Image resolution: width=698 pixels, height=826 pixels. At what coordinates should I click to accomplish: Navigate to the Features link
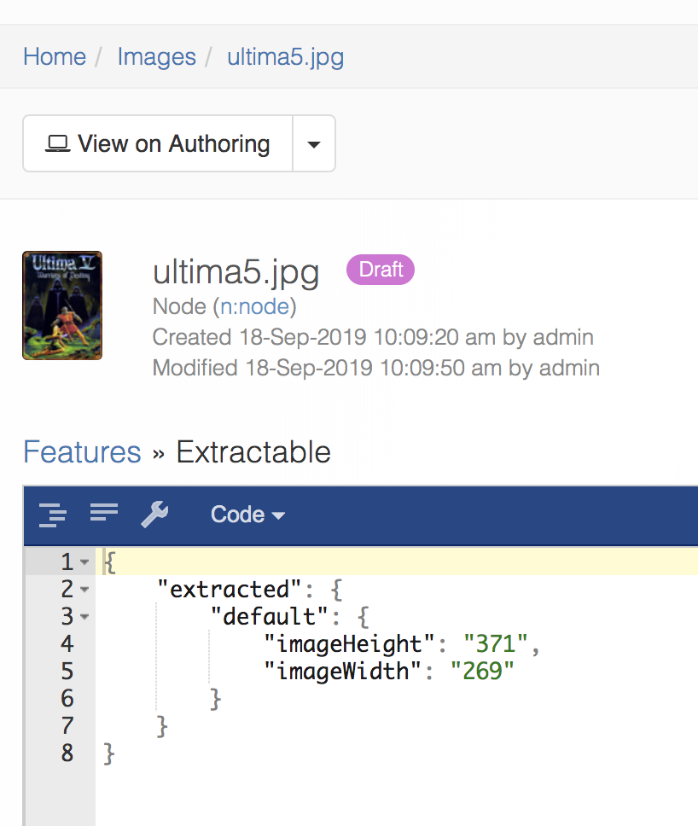pos(82,451)
